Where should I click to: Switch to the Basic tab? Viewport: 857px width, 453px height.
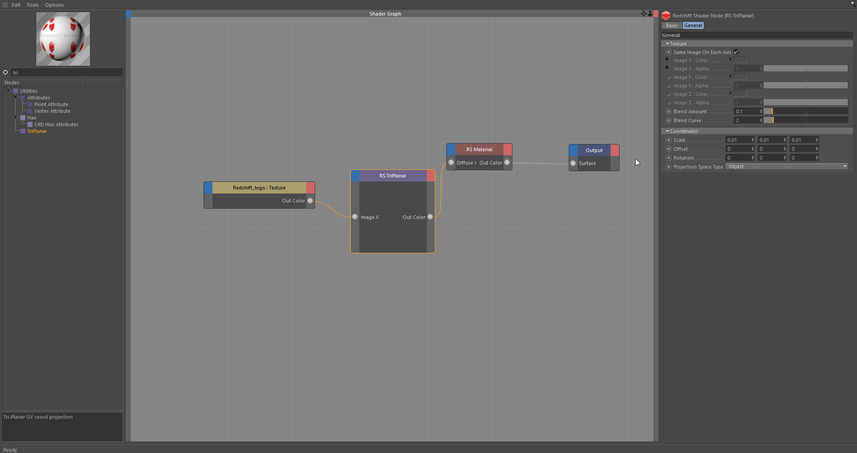[671, 25]
